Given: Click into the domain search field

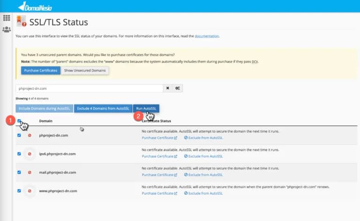Looking at the screenshot, I should point(89,88).
